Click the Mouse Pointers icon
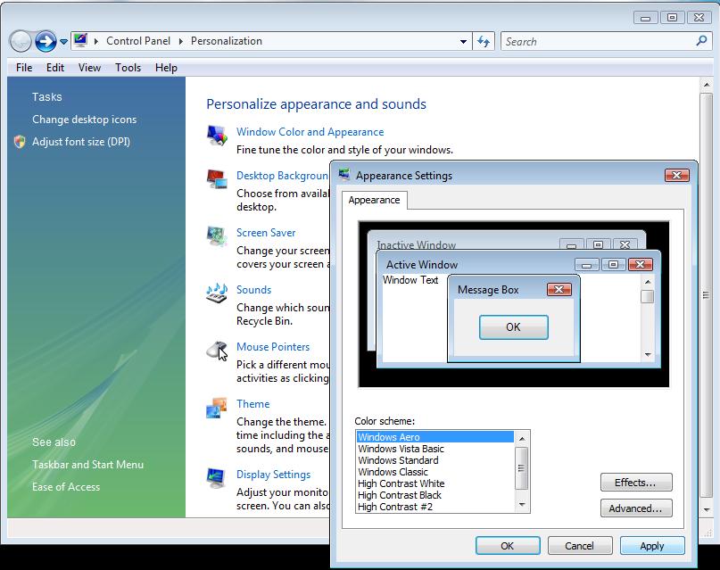Image resolution: width=720 pixels, height=570 pixels. (217, 351)
